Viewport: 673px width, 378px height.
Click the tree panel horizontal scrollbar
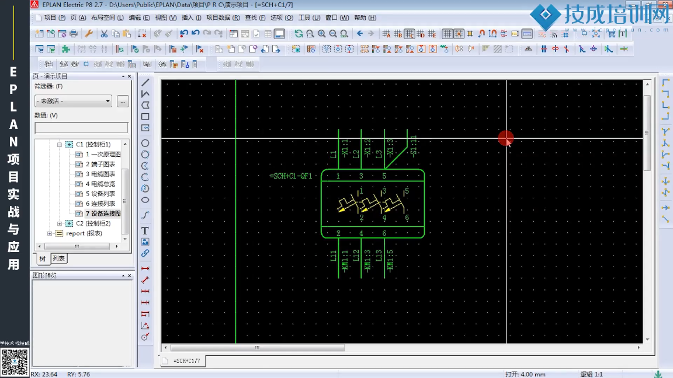click(77, 246)
